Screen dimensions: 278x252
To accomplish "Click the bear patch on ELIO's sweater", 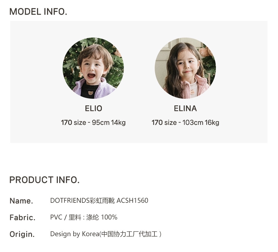I will pyautogui.click(x=91, y=93).
